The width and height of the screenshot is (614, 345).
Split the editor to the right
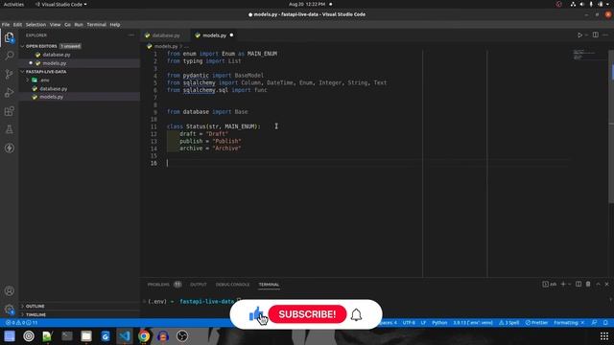pos(595,34)
